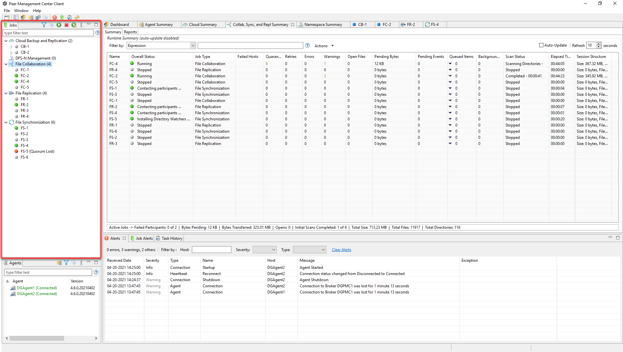Click the help icon beside Filter by field
Image resolution: width=623 pixels, height=352 pixels.
(307, 46)
